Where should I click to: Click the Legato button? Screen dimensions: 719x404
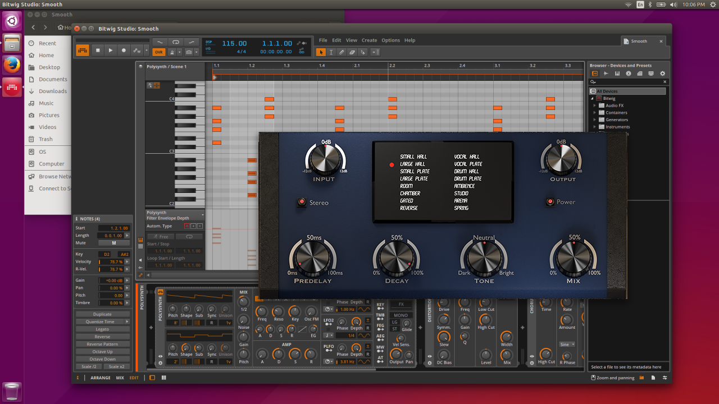tap(102, 329)
